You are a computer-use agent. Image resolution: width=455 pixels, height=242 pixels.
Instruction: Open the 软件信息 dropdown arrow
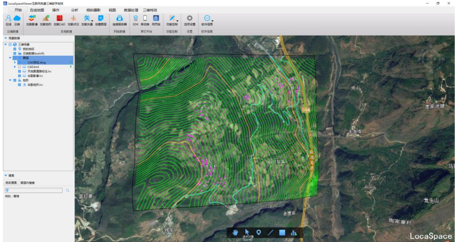[212, 21]
